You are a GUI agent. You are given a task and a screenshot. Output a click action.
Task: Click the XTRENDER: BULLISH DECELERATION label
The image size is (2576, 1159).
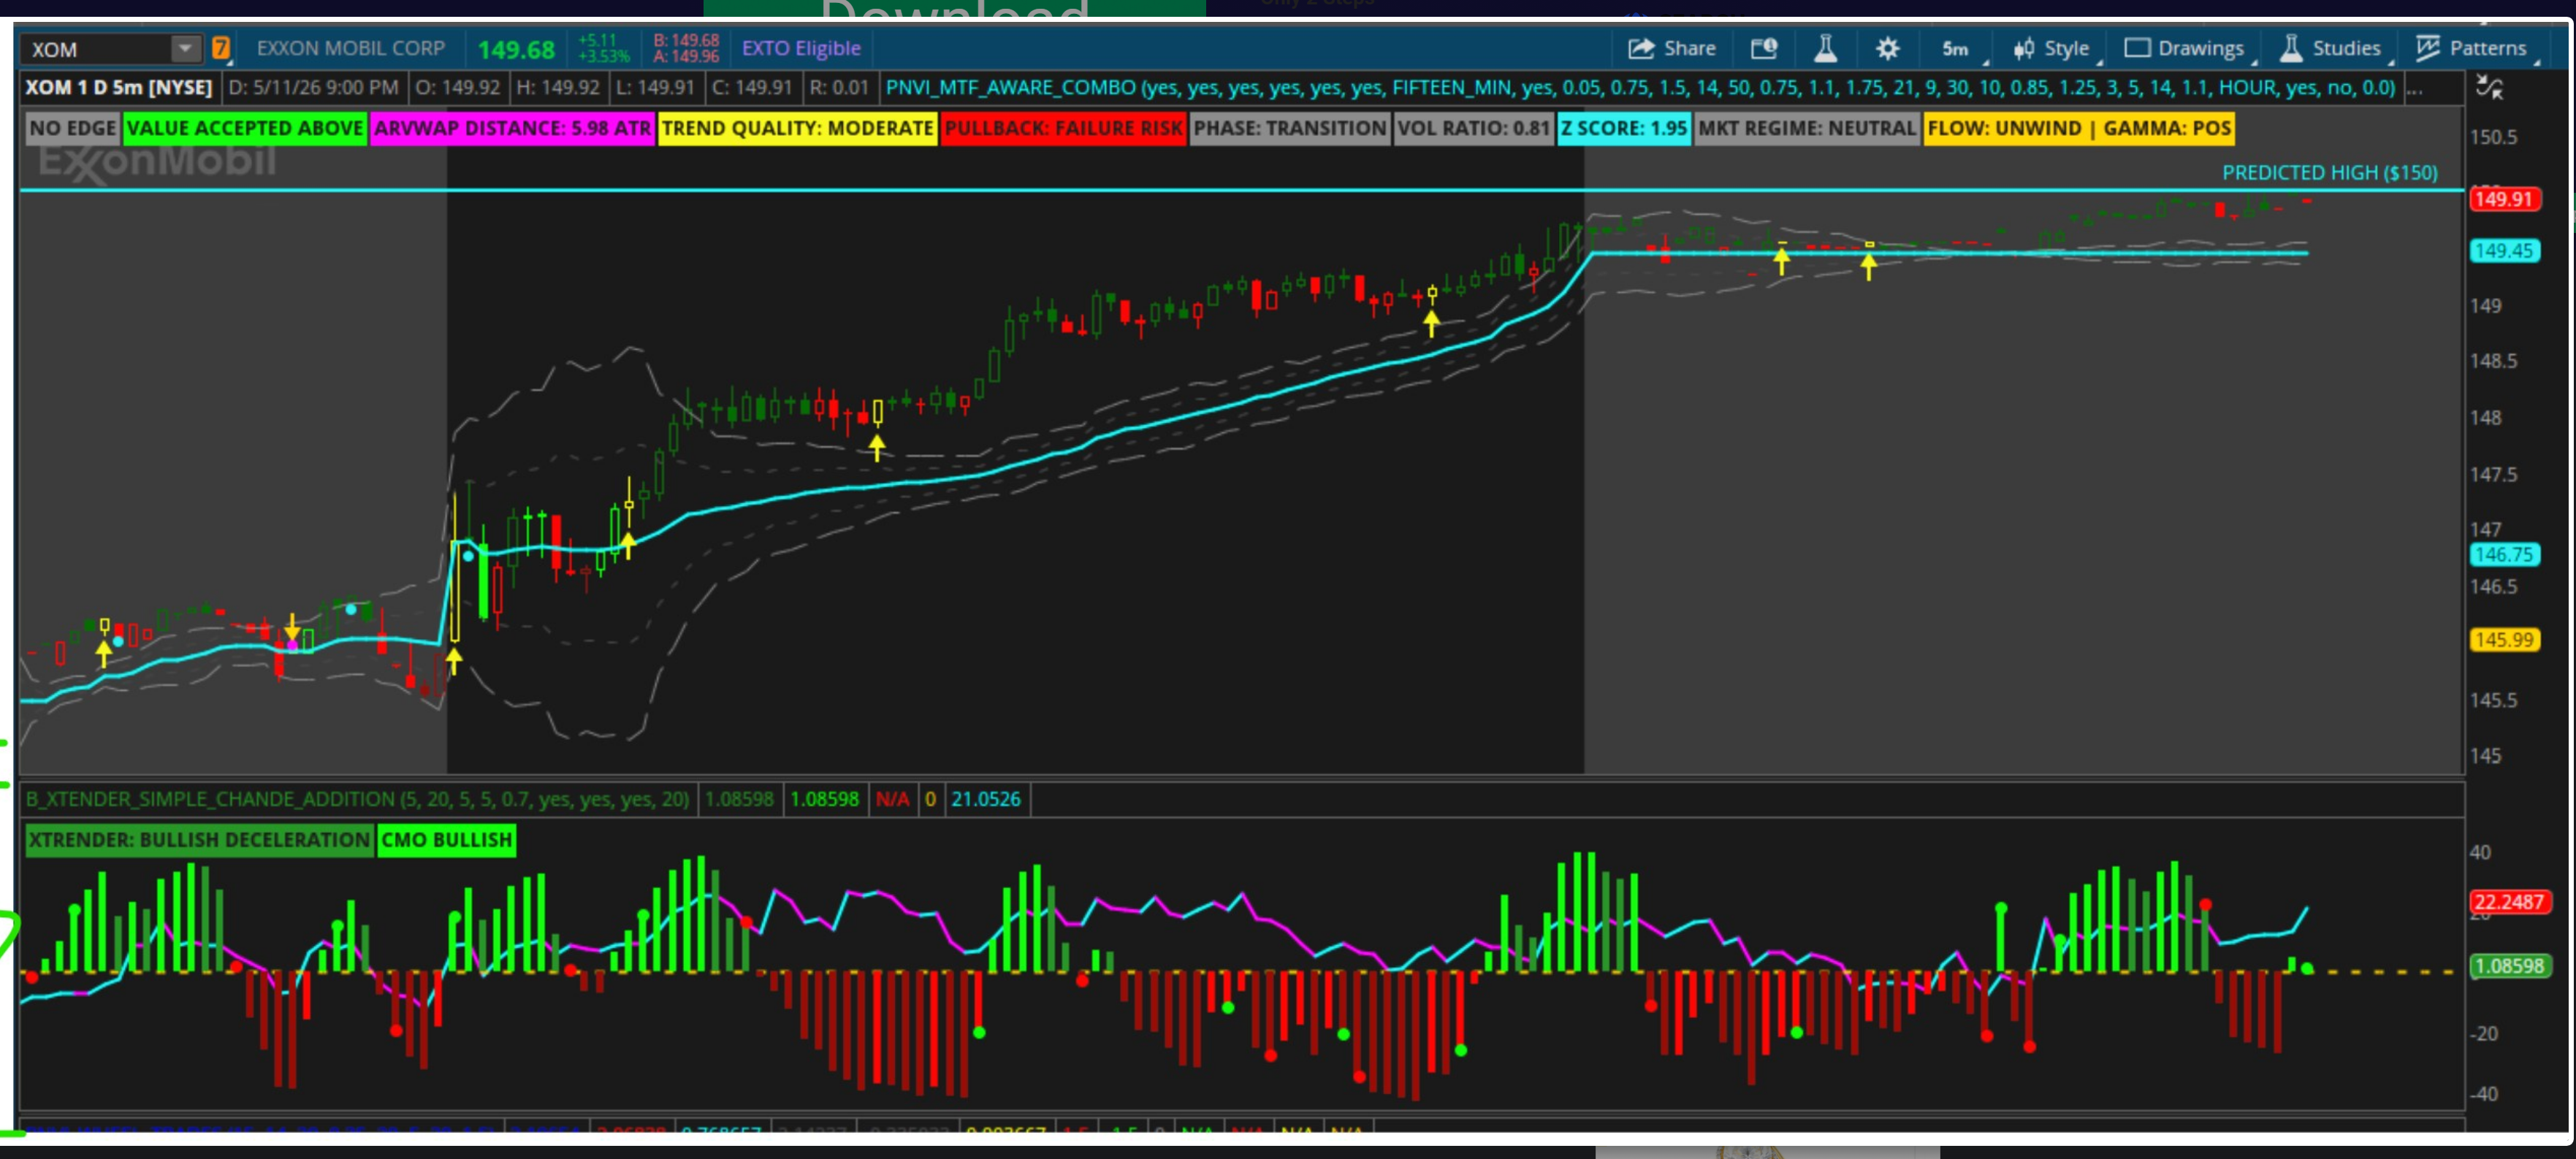(x=199, y=839)
